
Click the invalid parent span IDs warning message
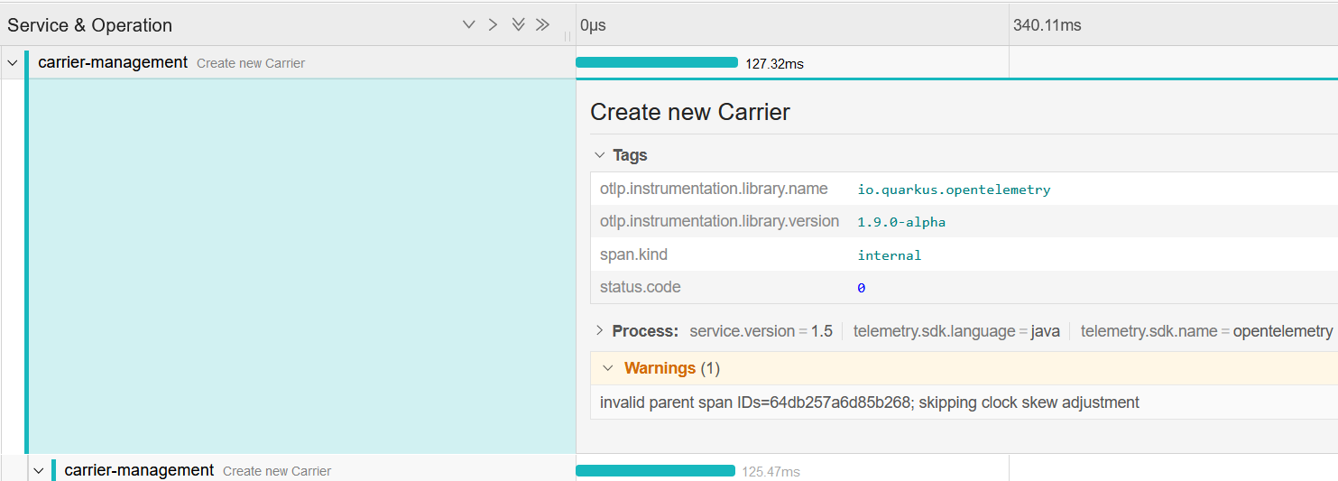[x=870, y=402]
